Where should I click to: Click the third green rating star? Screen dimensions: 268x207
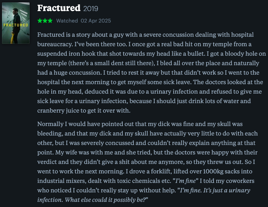(50, 21)
